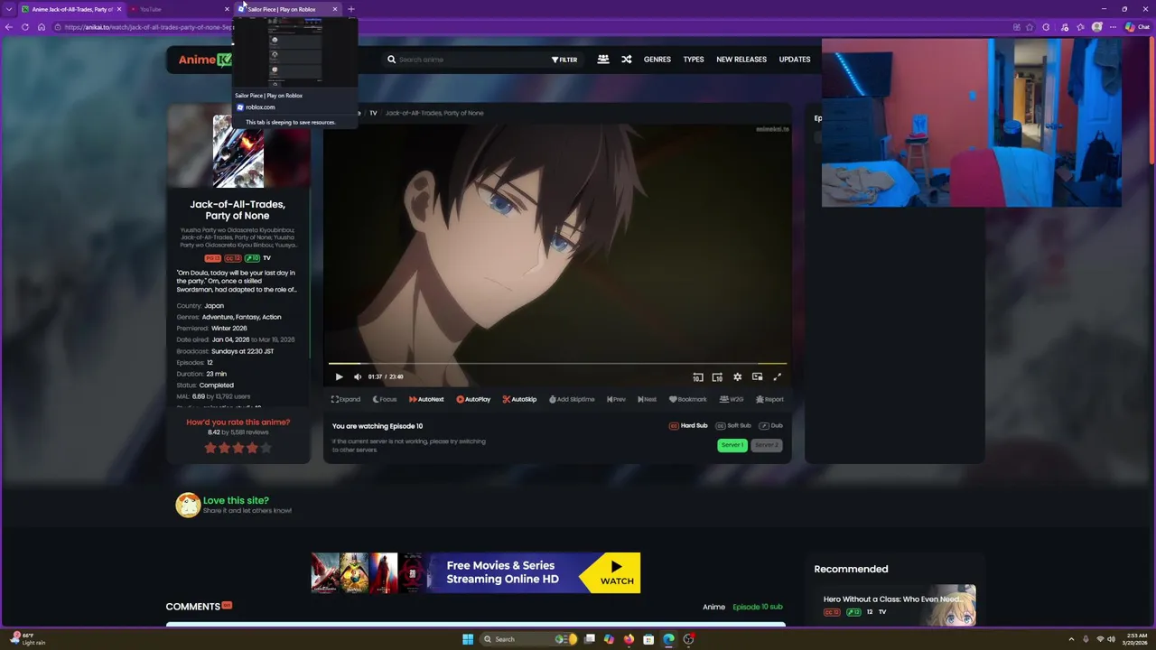
Task: Open browser Settings and more menu
Action: [1113, 27]
